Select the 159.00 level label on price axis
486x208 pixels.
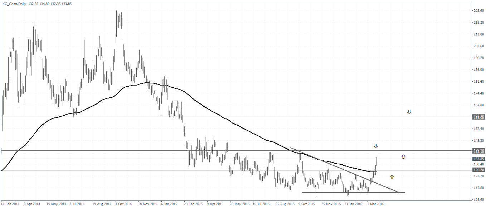(478, 117)
